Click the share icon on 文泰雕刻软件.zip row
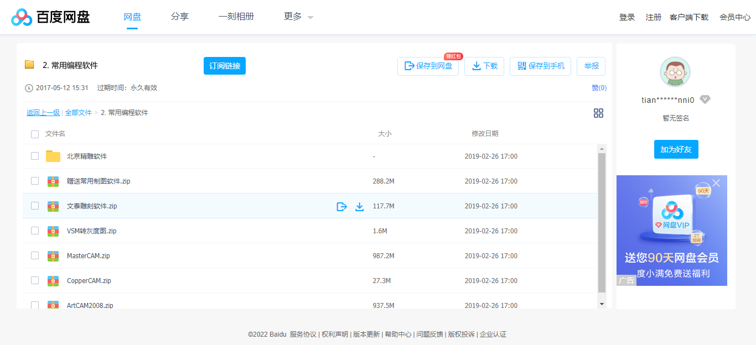The width and height of the screenshot is (756, 345). [x=341, y=206]
